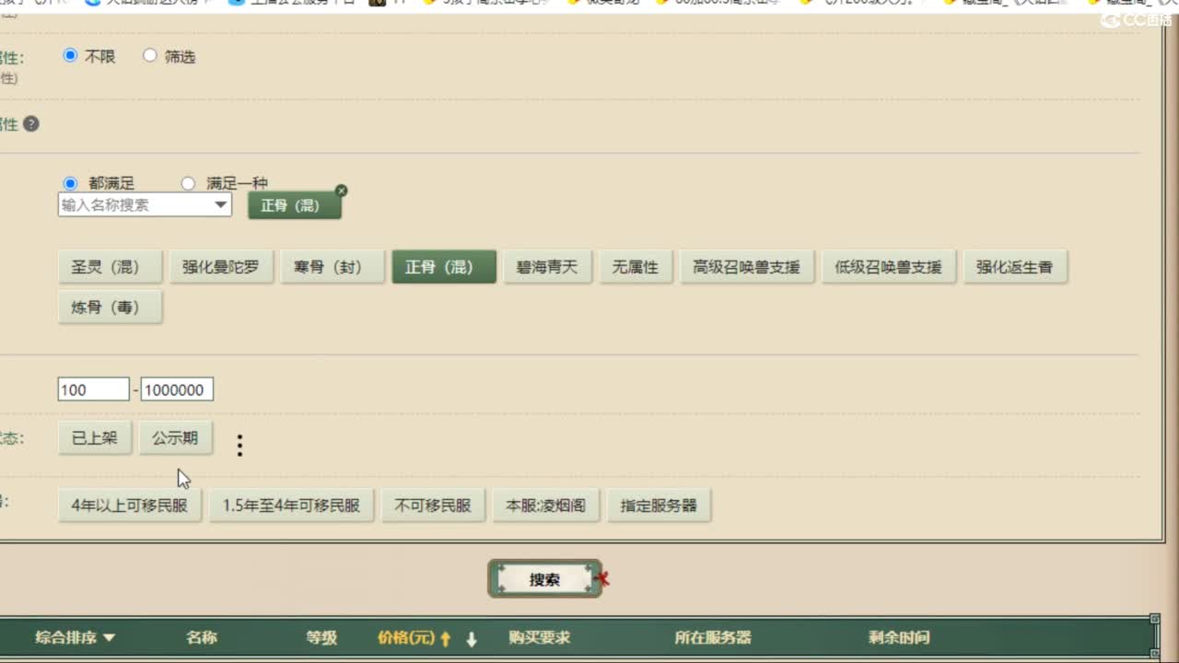The image size is (1179, 663).
Task: Toggle the 强化返生香 option
Action: 1015,267
